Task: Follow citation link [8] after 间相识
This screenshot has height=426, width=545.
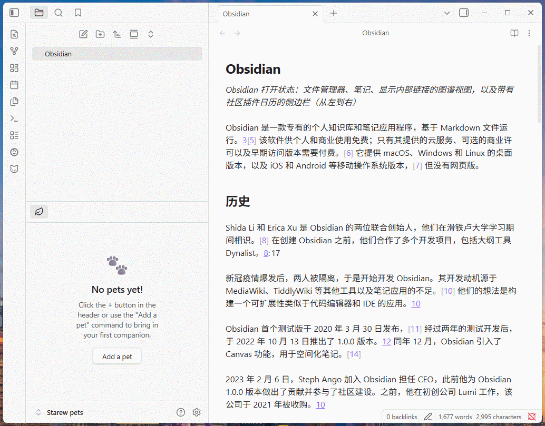Action: click(264, 241)
